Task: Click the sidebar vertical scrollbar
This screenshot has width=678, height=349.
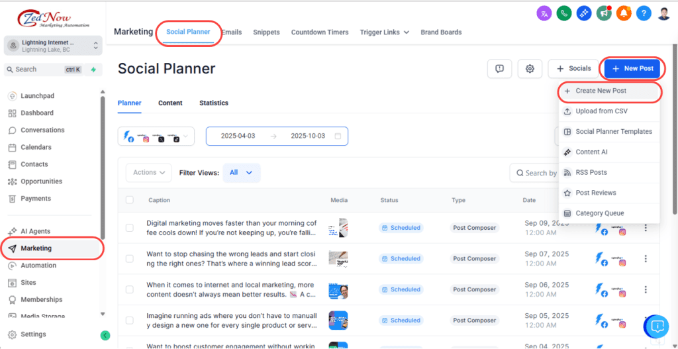Action: pos(103,168)
